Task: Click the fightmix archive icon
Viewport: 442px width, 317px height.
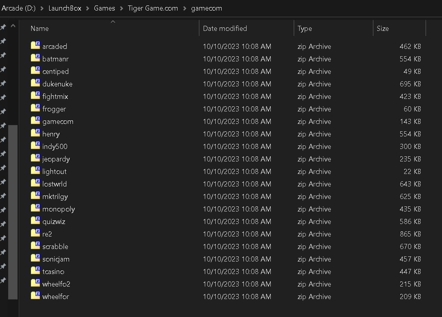Action: pyautogui.click(x=35, y=95)
